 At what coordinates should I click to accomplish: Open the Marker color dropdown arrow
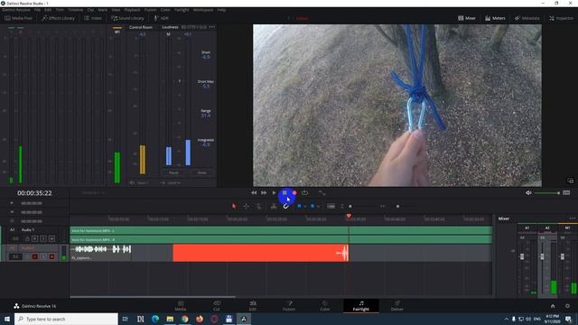(x=318, y=207)
